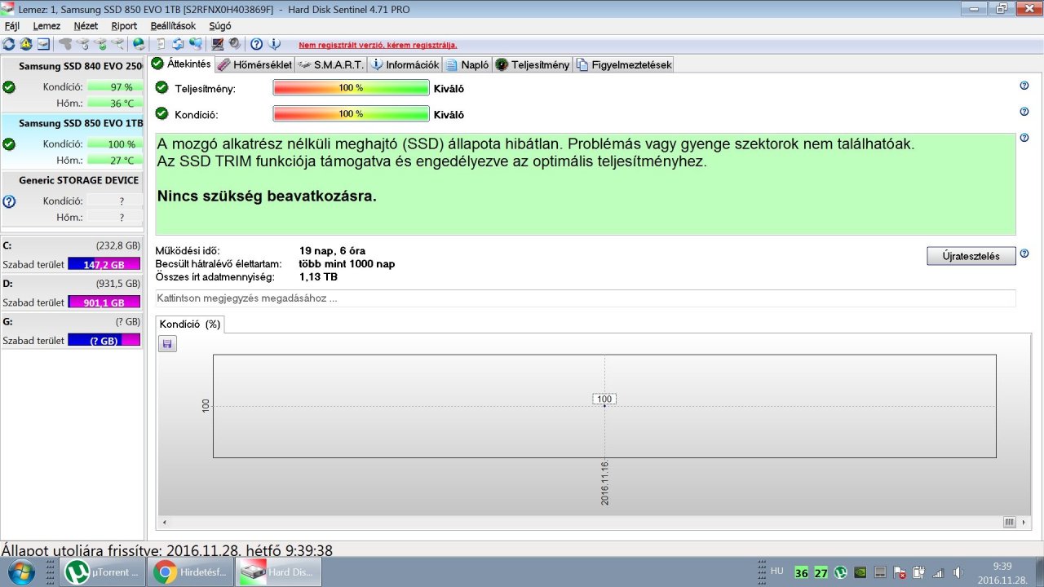Click the help icon next to Újratesztelés

point(1024,254)
